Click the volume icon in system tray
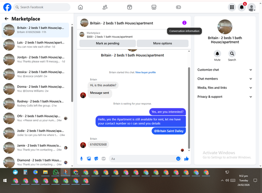Screen dimensions: 262x193 point(227,180)
